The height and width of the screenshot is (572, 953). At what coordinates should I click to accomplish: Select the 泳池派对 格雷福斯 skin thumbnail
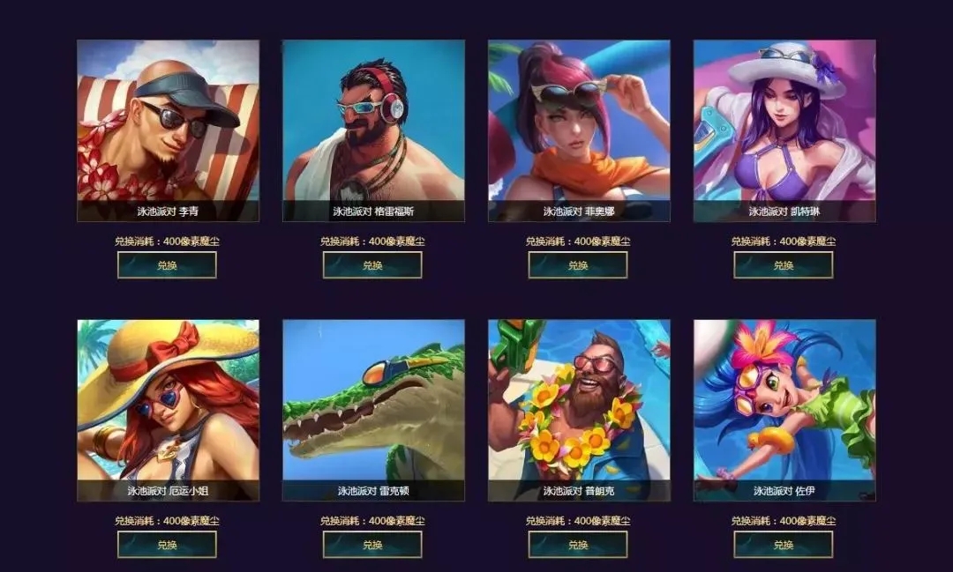click(373, 130)
